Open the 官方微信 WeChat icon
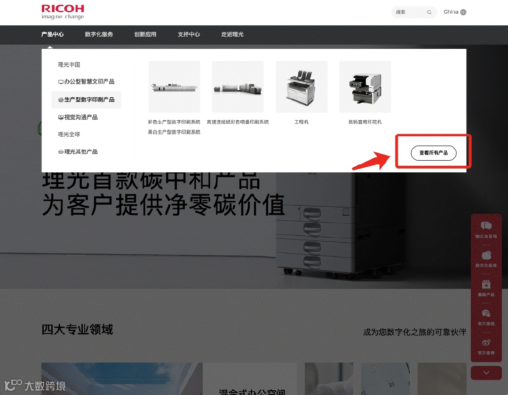The height and width of the screenshot is (395, 508). pyautogui.click(x=486, y=313)
